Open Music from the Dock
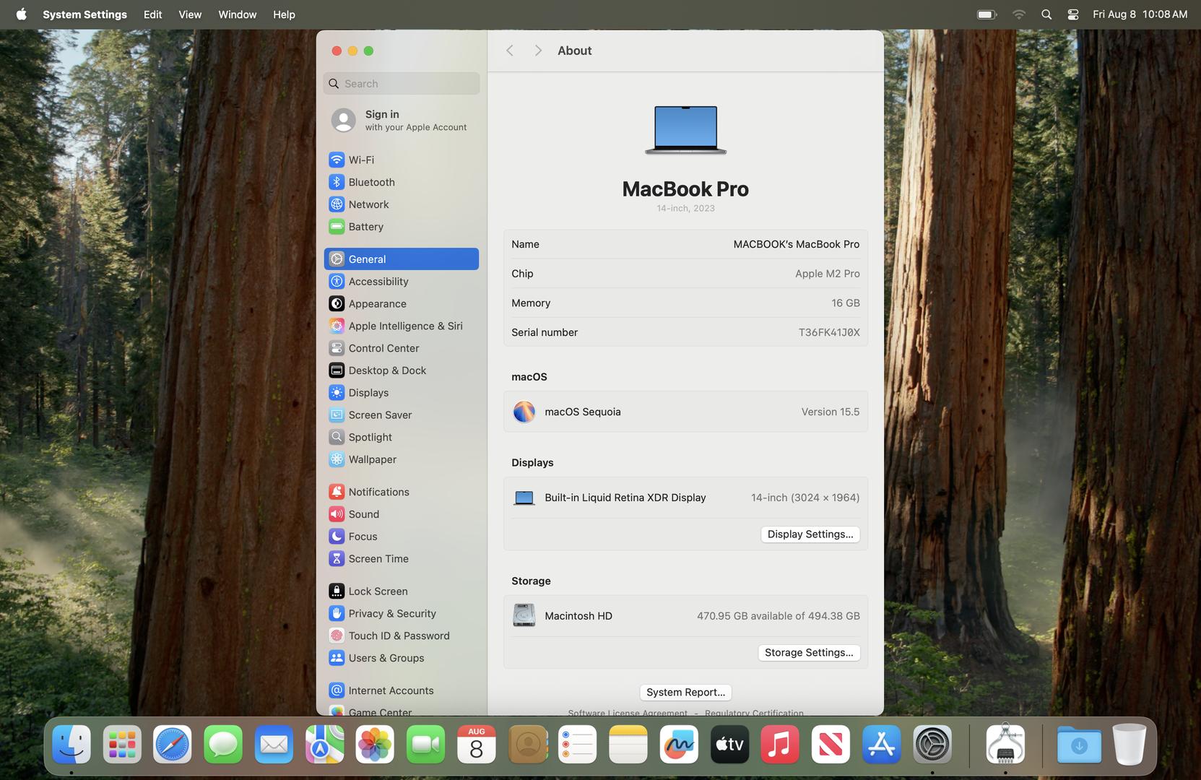The image size is (1201, 780). 780,745
